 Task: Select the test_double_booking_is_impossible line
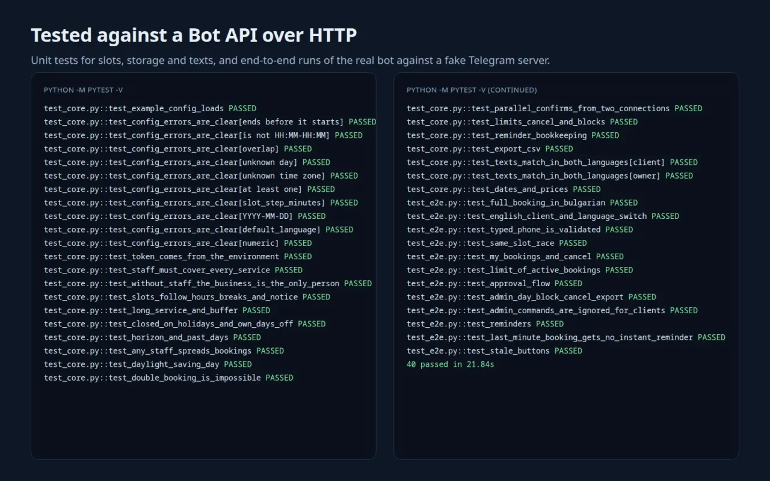[x=168, y=378]
